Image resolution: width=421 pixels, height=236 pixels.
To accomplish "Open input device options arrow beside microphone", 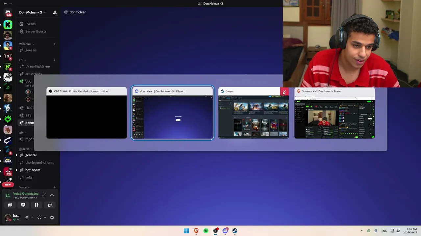I will click(x=32, y=217).
